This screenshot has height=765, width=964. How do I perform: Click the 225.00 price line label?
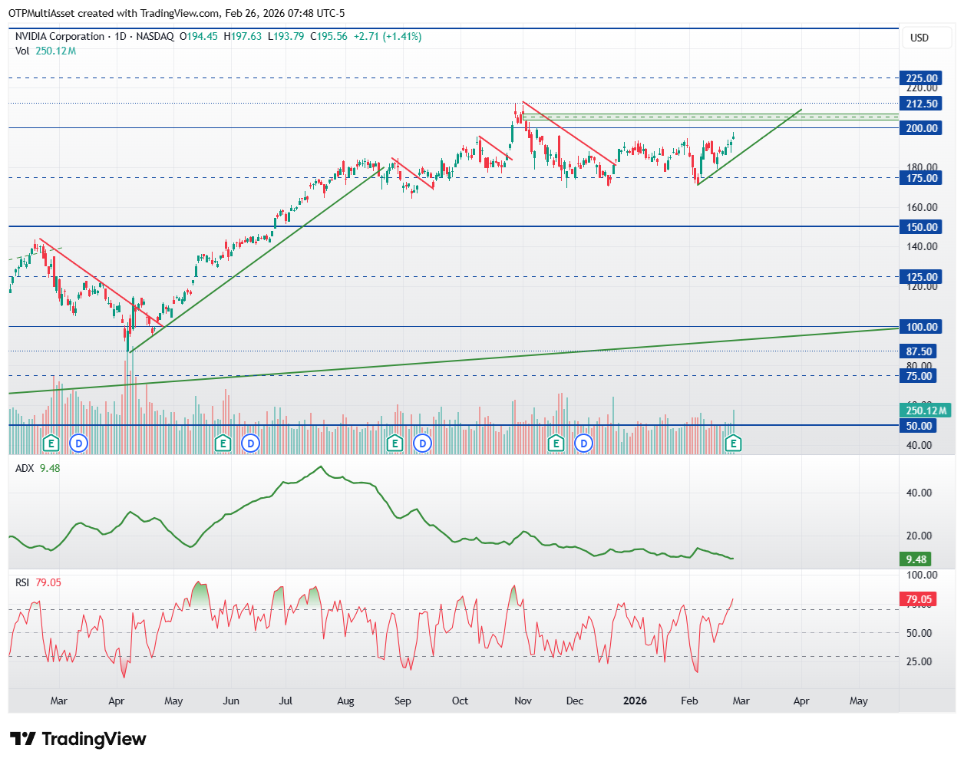coord(921,78)
